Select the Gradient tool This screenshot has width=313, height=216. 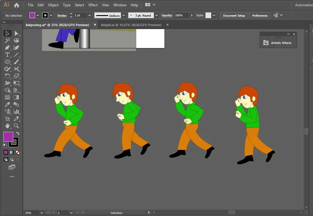pos(16,97)
